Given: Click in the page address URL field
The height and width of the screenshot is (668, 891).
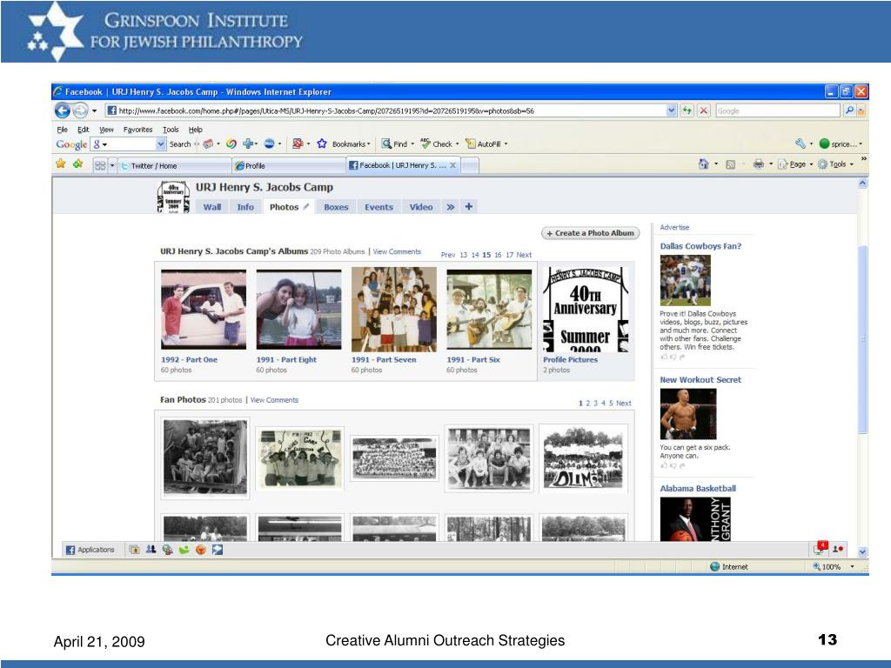Looking at the screenshot, I should coord(385,110).
